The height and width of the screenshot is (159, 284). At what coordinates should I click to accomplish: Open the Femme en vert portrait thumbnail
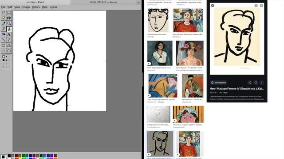(x=160, y=53)
